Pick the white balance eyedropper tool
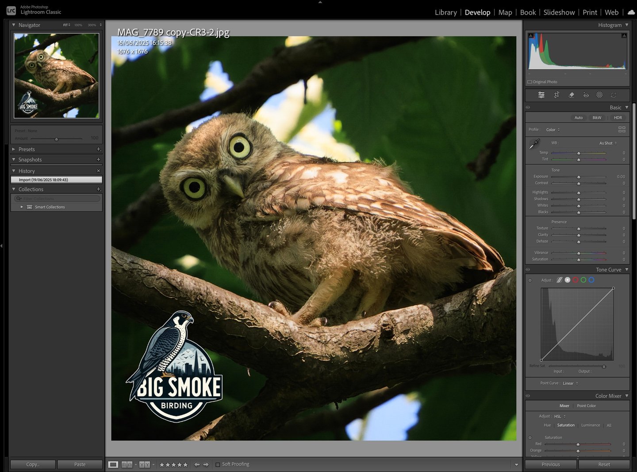 [x=534, y=144]
